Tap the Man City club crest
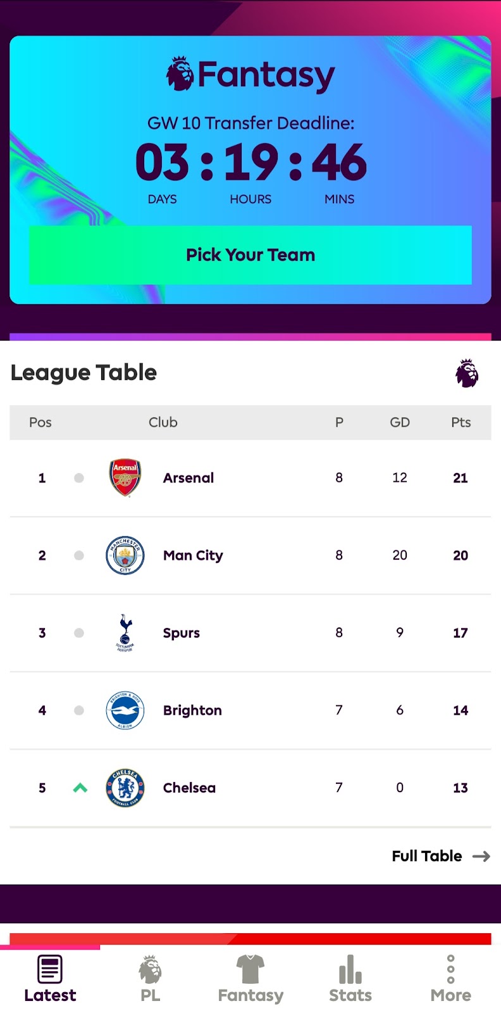The width and height of the screenshot is (501, 1013). (x=125, y=555)
